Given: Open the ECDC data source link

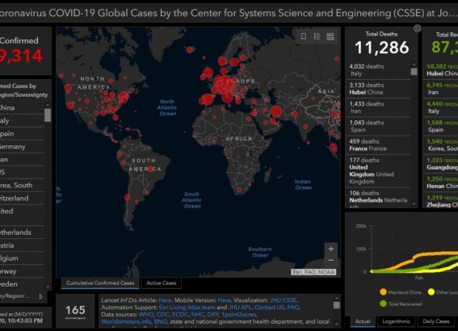Looking at the screenshot, I should [x=180, y=315].
